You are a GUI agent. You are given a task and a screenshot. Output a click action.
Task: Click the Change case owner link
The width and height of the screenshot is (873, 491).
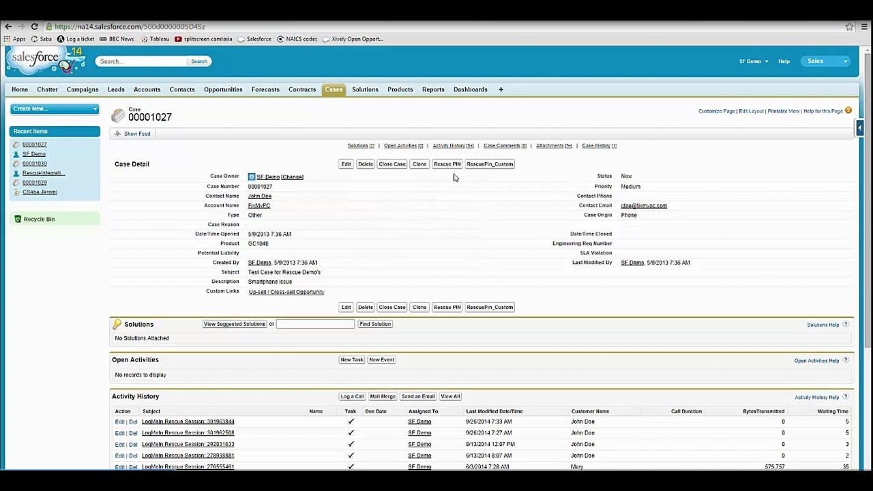[293, 177]
